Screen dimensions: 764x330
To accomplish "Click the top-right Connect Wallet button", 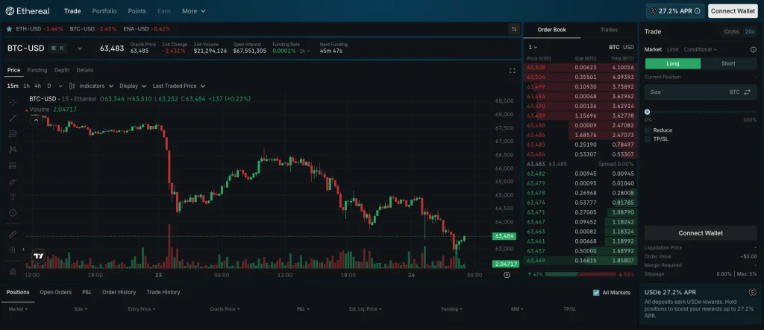I will [x=733, y=10].
